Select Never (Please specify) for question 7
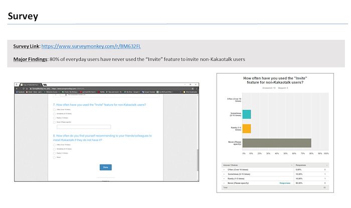Screen dimensions: 351x208 [54, 122]
